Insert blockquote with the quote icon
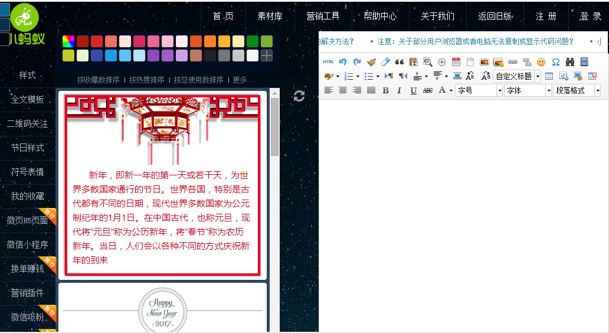This screenshot has height=333, width=609. tap(400, 61)
